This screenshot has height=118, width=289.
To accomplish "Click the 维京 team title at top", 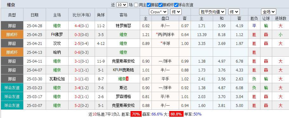I will 11,5.
